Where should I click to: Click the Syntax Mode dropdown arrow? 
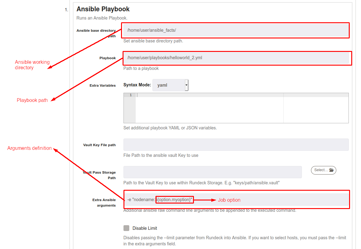pyautogui.click(x=186, y=85)
